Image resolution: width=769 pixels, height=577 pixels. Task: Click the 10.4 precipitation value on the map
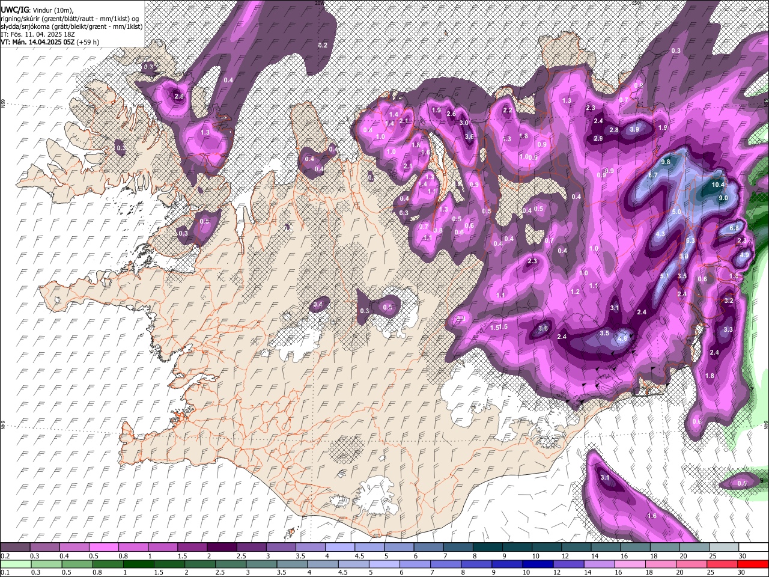[x=718, y=185]
